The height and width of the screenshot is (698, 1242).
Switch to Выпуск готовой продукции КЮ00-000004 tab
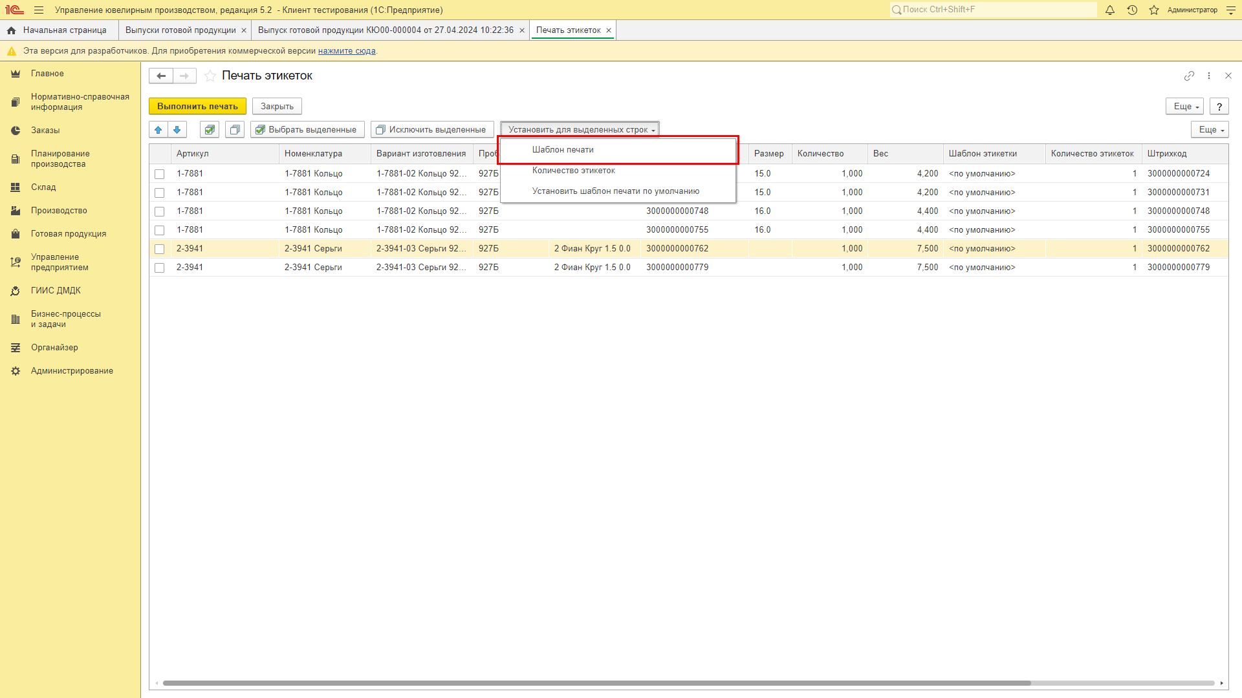386,30
